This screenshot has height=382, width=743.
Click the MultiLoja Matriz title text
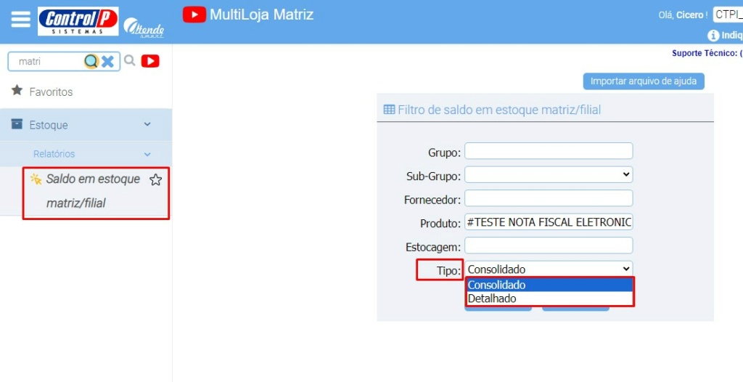[x=261, y=15]
